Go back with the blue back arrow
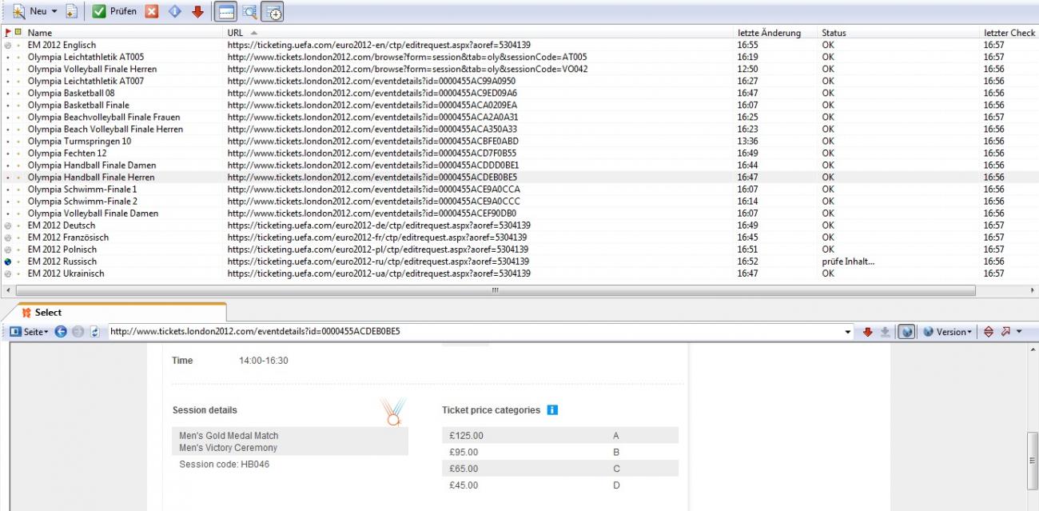Screen dimensions: 1039x511 (x=61, y=332)
